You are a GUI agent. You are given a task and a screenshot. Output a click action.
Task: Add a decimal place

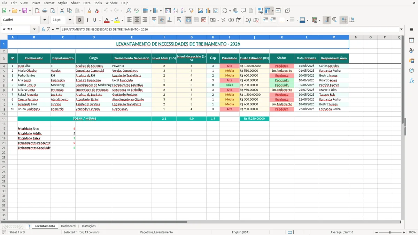(x=248, y=20)
